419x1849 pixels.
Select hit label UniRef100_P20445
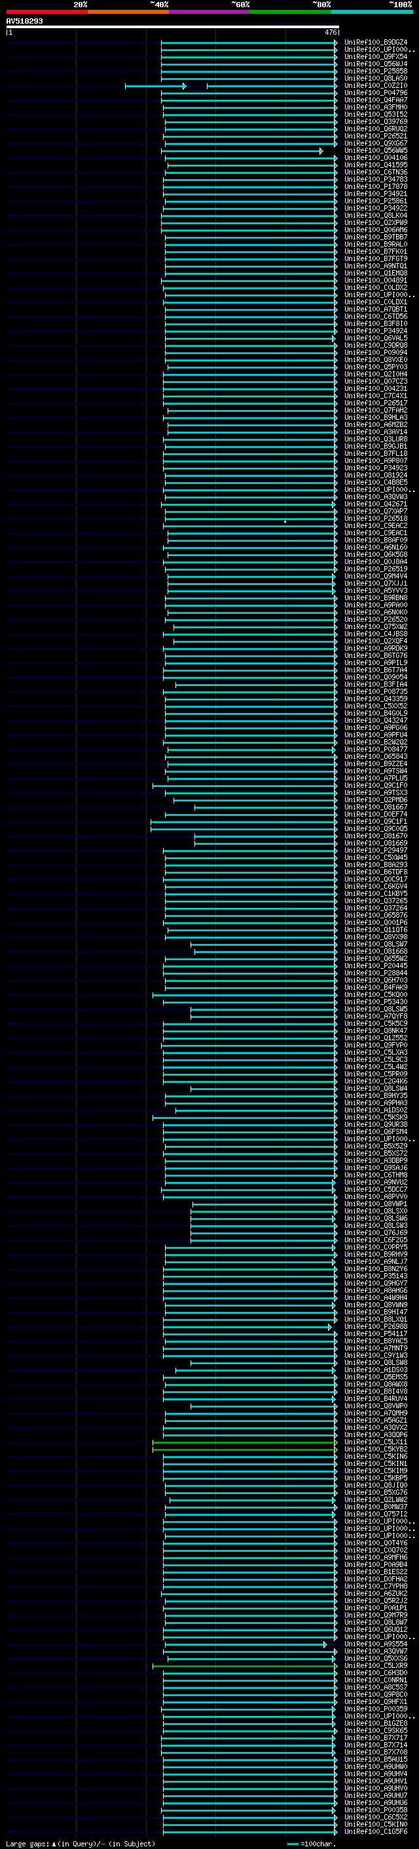(376, 965)
